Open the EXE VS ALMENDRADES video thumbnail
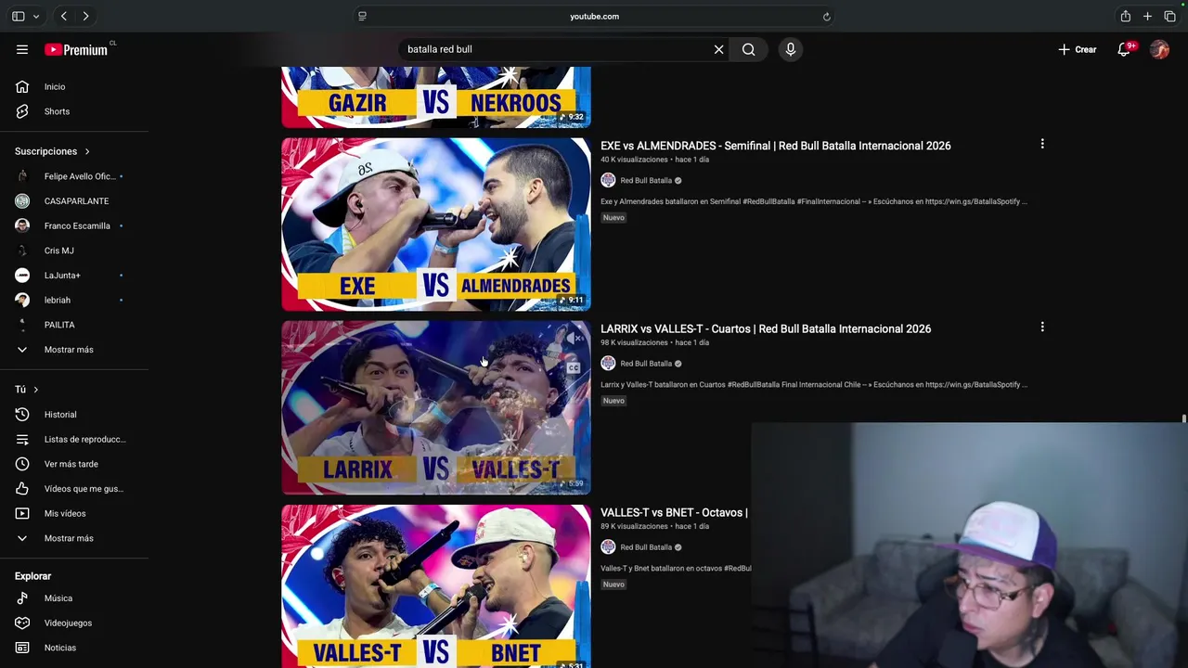Image resolution: width=1188 pixels, height=668 pixels. pos(436,225)
